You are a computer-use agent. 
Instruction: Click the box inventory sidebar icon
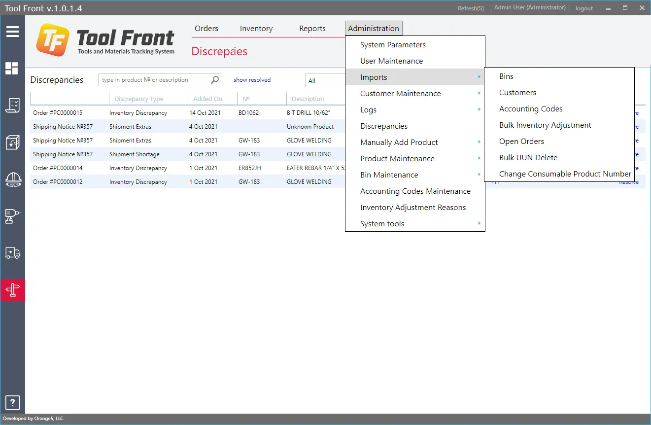pyautogui.click(x=12, y=142)
